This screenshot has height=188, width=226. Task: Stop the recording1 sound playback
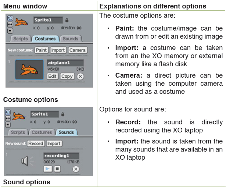coord(57,169)
